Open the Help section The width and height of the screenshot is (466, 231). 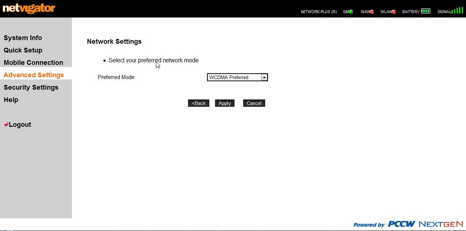11,100
